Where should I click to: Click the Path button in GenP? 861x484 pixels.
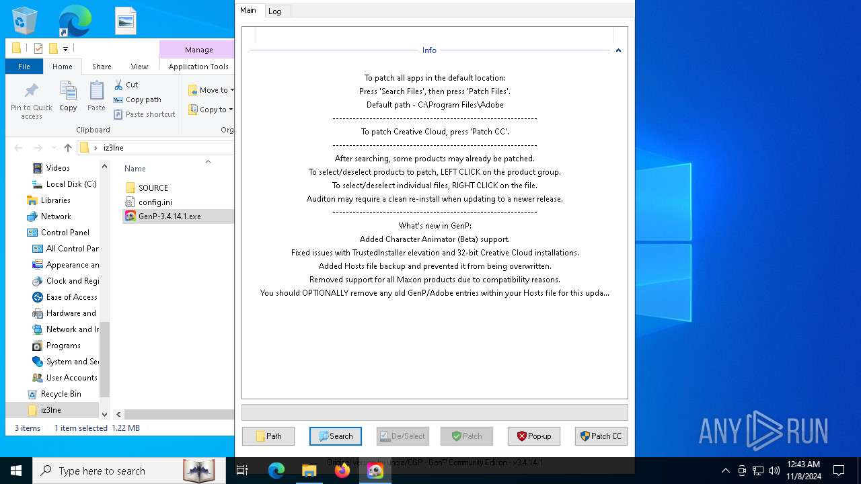[x=268, y=436]
